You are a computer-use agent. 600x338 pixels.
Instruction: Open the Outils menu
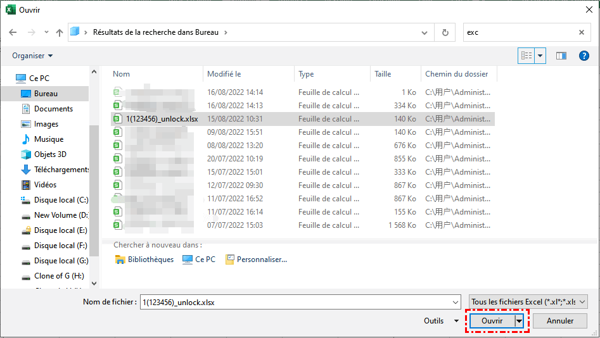pos(441,321)
